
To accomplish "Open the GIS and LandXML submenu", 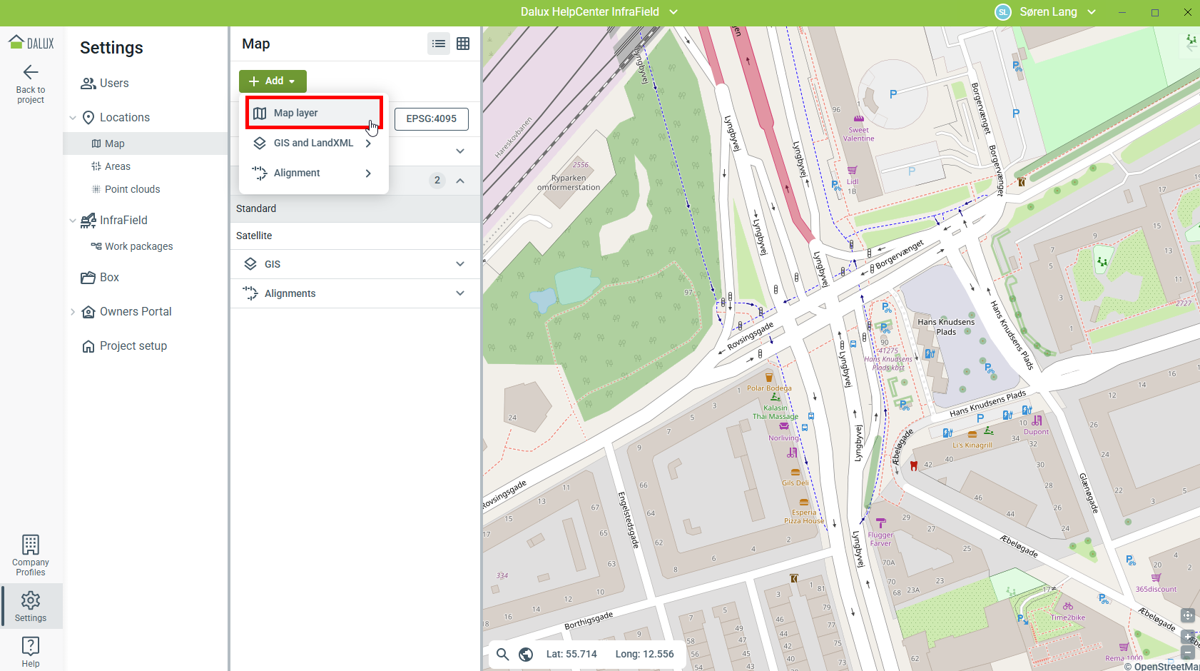I will [314, 143].
